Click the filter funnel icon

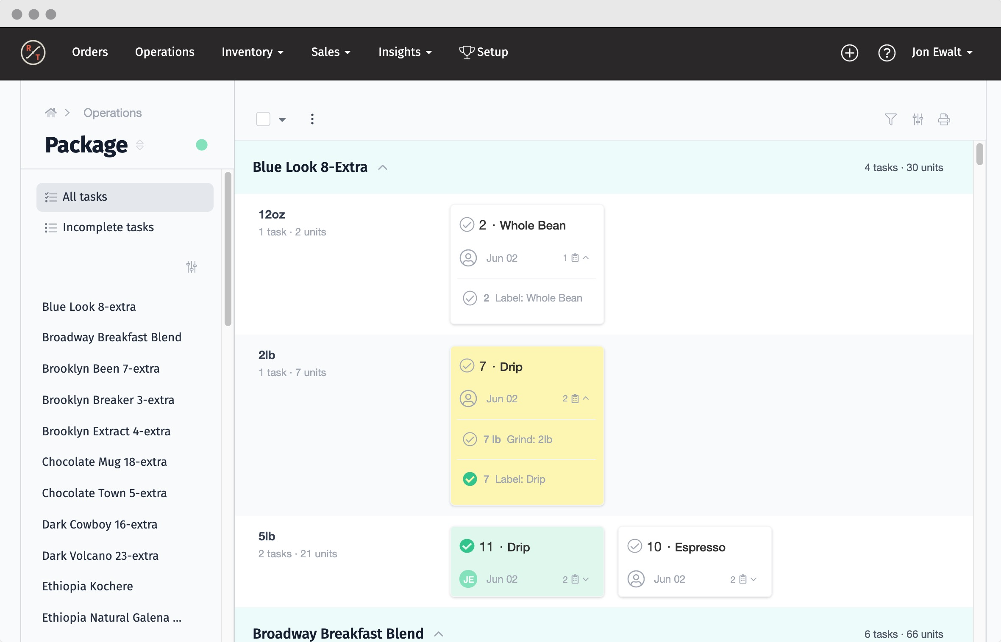click(x=890, y=119)
